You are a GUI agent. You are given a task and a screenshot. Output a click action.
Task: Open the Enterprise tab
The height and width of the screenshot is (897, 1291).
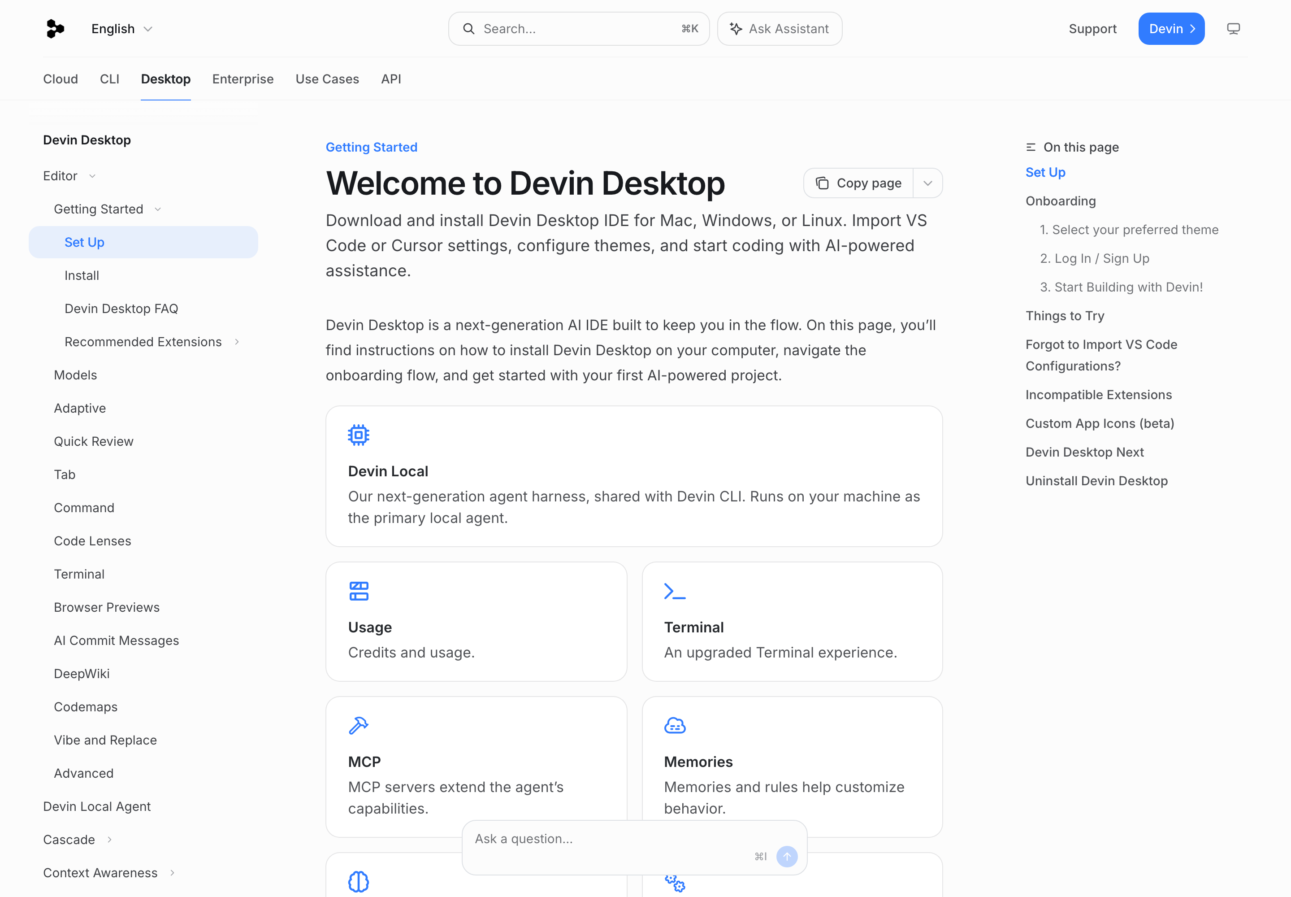click(x=243, y=79)
